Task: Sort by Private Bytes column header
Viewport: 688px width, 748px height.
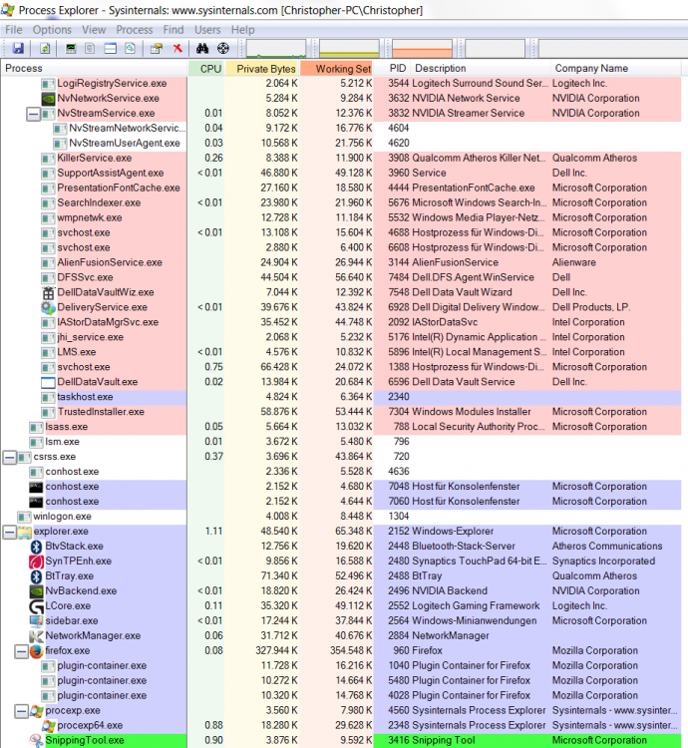Action: [261, 68]
